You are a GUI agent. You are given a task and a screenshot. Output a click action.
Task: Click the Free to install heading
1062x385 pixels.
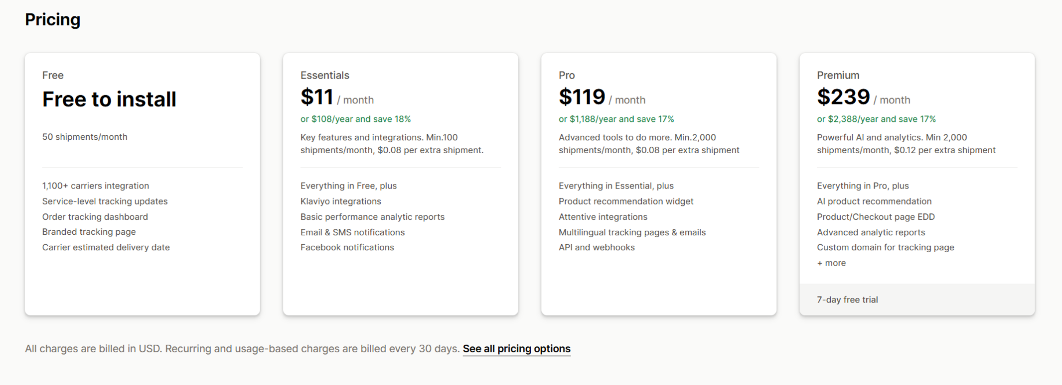point(109,99)
